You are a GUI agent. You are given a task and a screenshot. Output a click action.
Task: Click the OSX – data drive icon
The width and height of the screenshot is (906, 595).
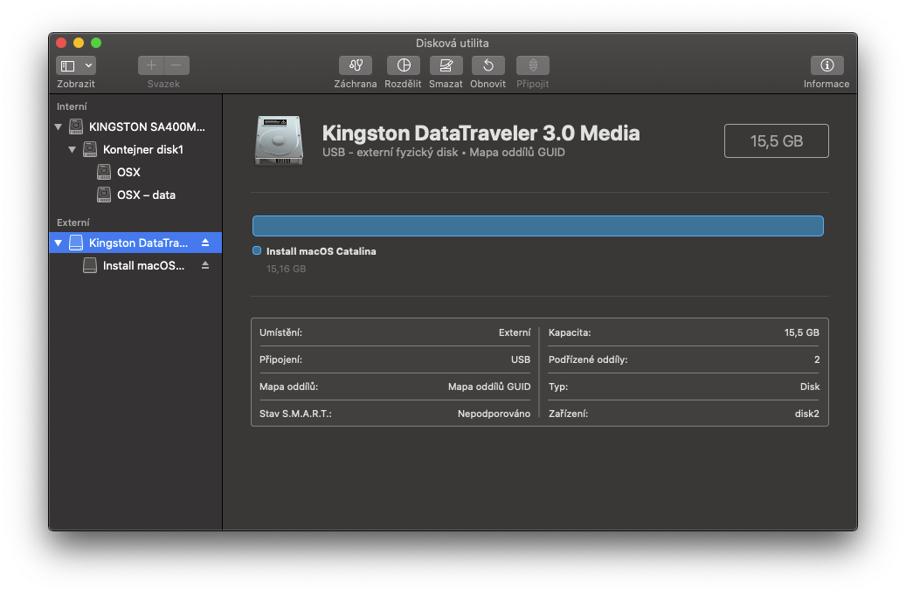104,195
